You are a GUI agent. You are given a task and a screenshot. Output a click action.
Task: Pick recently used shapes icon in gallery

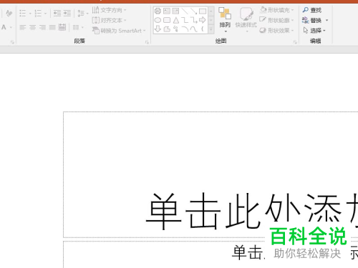pos(158,11)
